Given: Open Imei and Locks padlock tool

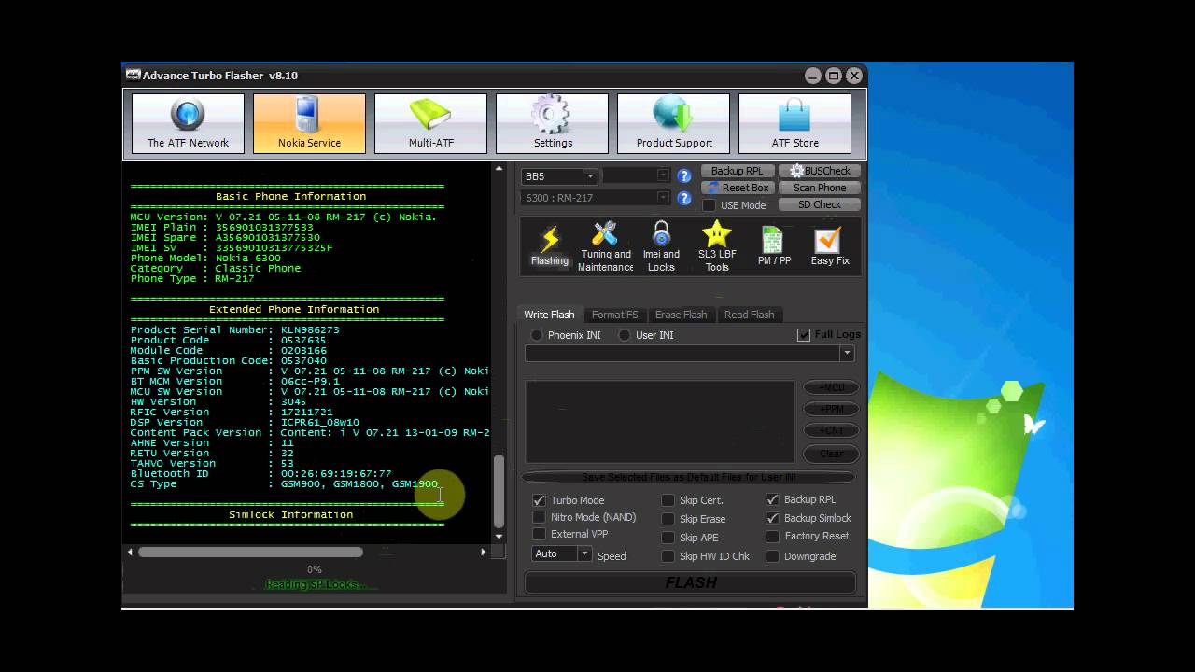Looking at the screenshot, I should [661, 246].
